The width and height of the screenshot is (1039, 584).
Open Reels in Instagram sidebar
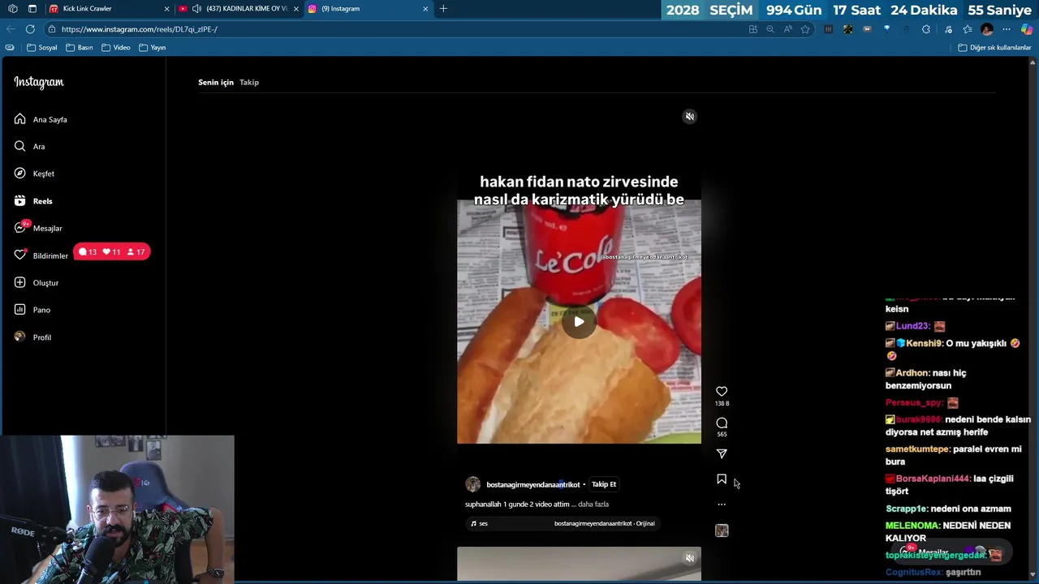coord(33,201)
